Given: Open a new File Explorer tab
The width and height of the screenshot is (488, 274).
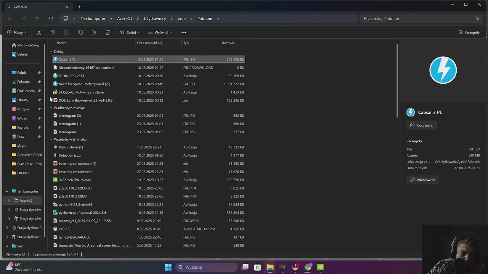Looking at the screenshot, I should click(79, 7).
